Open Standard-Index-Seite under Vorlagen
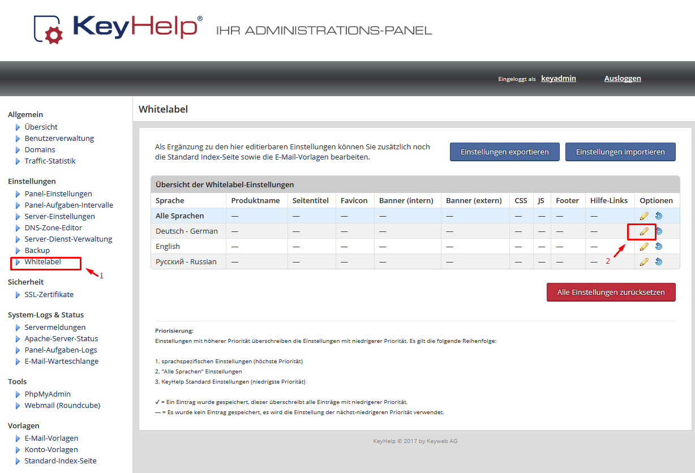695x473 pixels. 60,461
